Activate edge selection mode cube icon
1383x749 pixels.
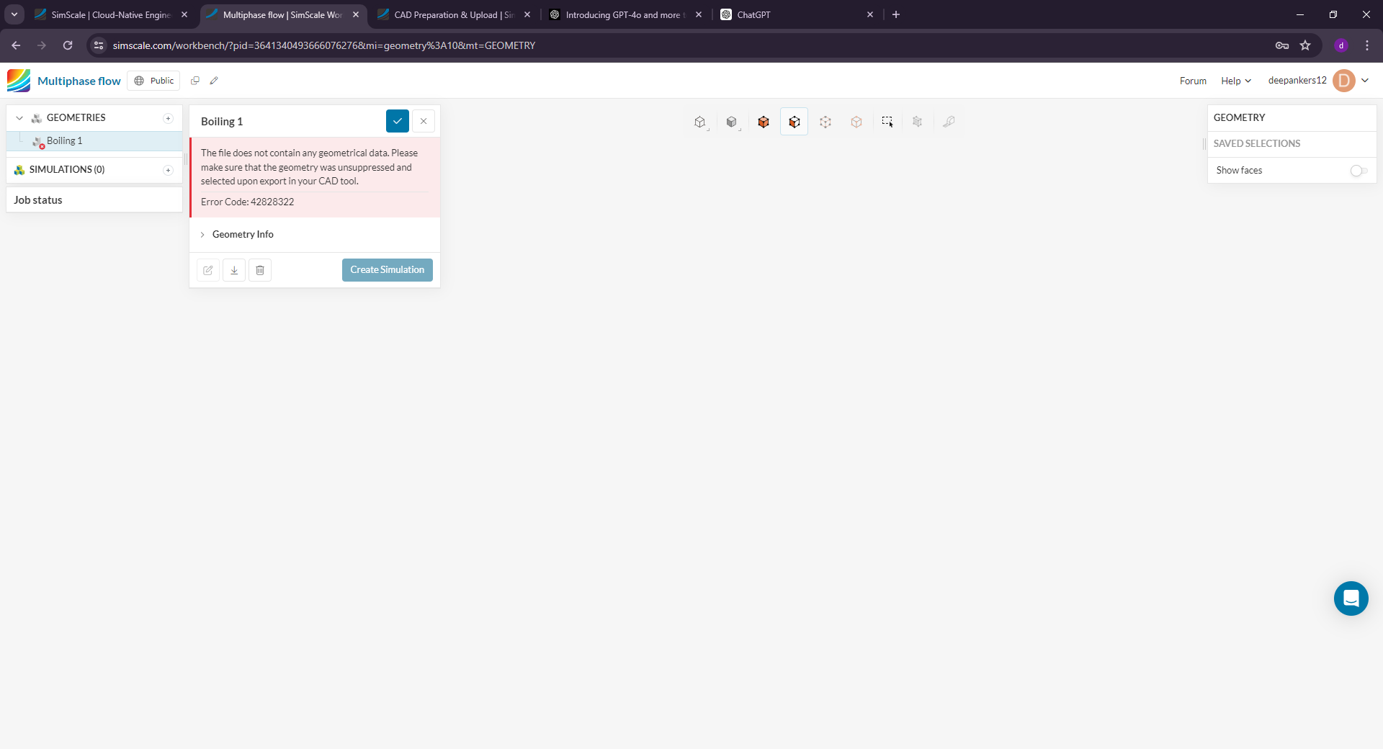[x=825, y=122]
